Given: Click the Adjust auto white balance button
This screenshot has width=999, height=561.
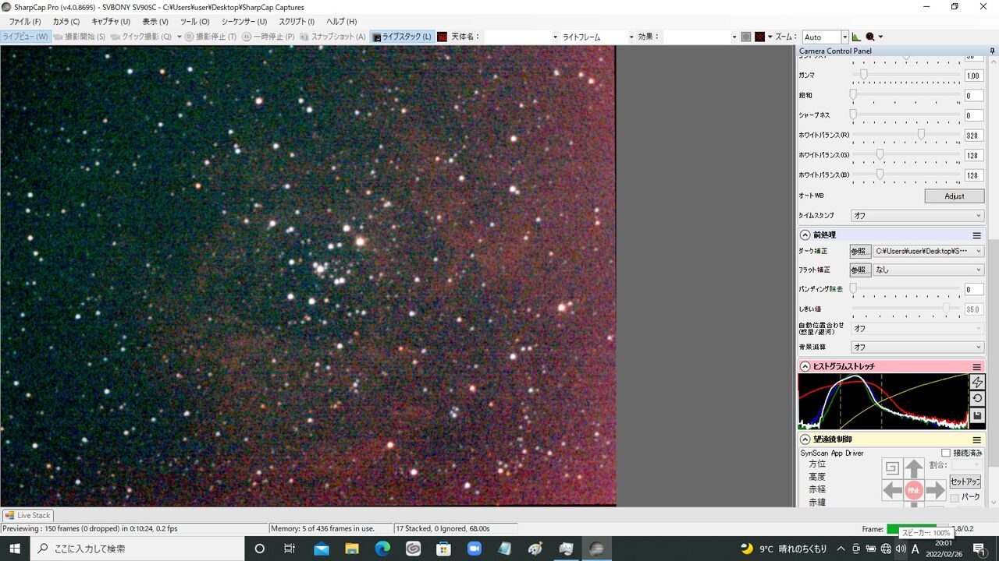Looking at the screenshot, I should tap(955, 196).
